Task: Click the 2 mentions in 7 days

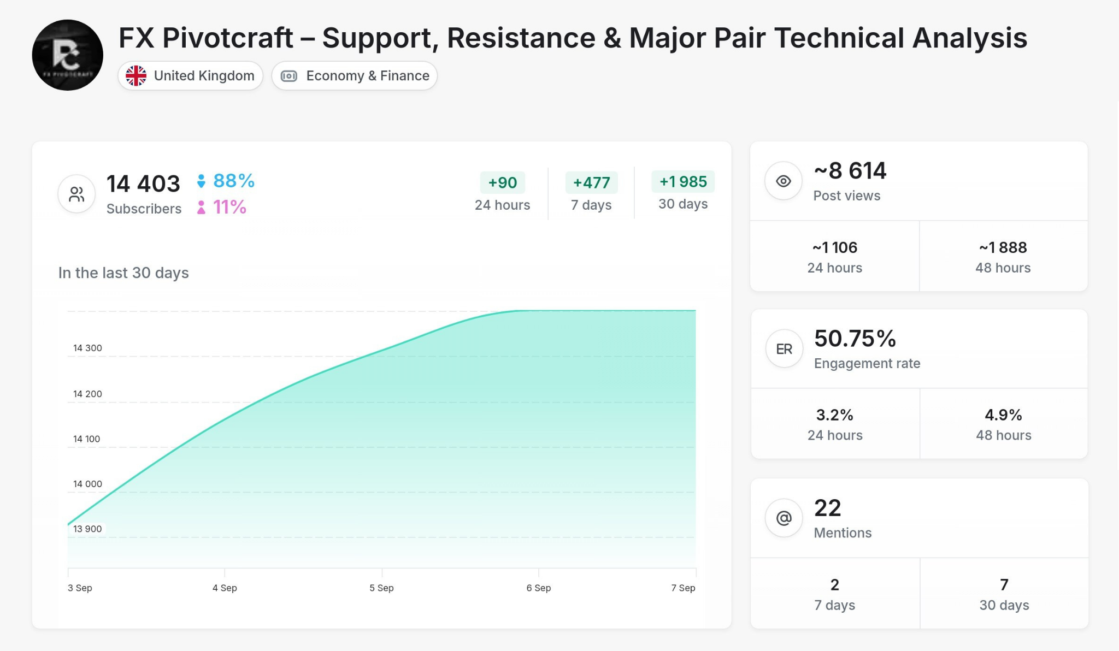Action: [x=835, y=585]
